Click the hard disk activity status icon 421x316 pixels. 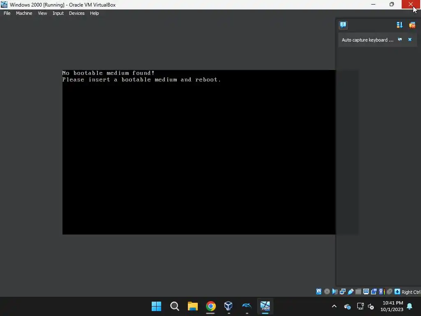pos(319,292)
